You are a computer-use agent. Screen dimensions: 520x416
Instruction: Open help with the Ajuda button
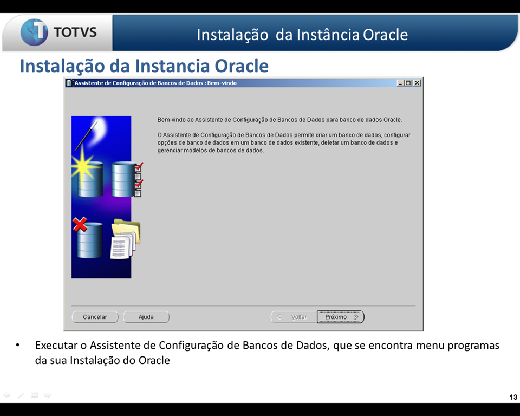tap(146, 317)
